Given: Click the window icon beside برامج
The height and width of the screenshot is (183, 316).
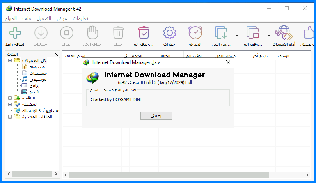Looking at the screenshot, I should pyautogui.click(x=24, y=85).
